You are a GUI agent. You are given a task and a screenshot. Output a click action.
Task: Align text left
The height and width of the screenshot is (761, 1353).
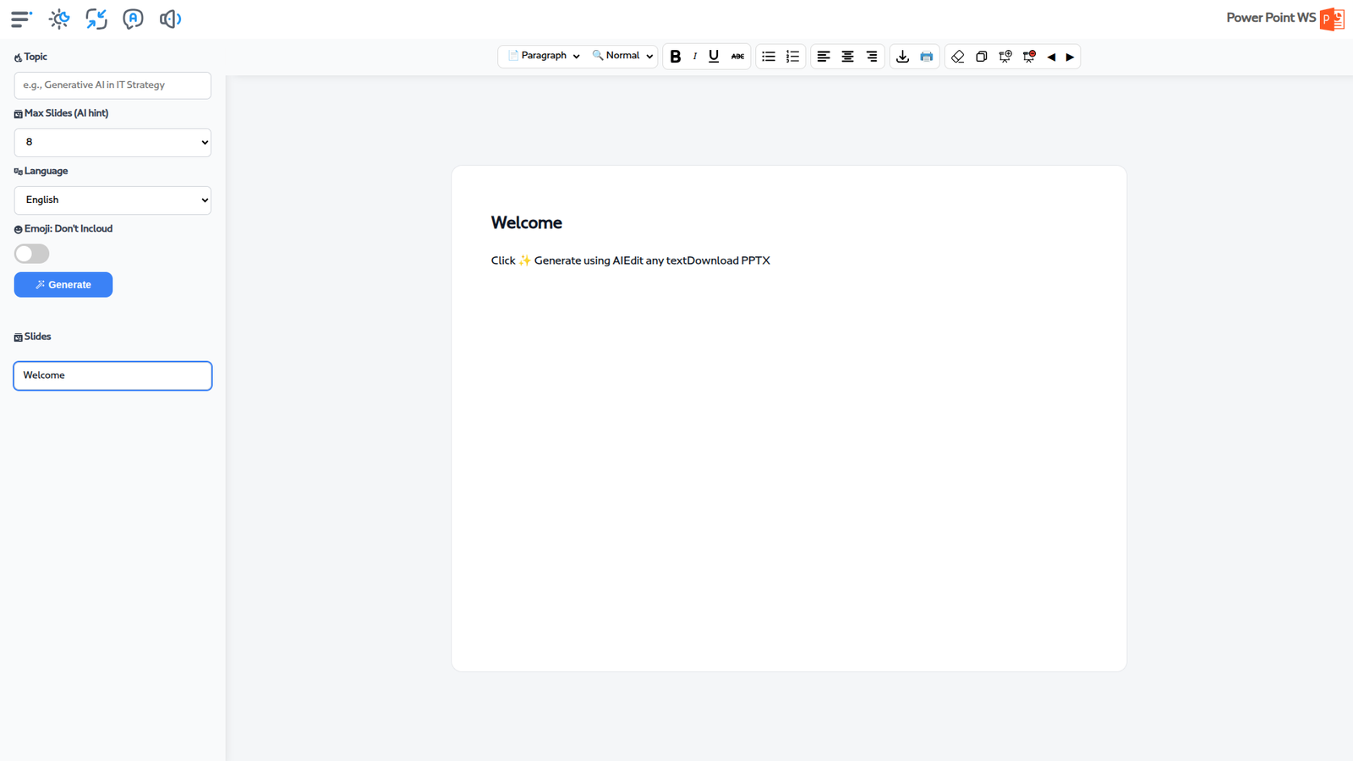824,57
